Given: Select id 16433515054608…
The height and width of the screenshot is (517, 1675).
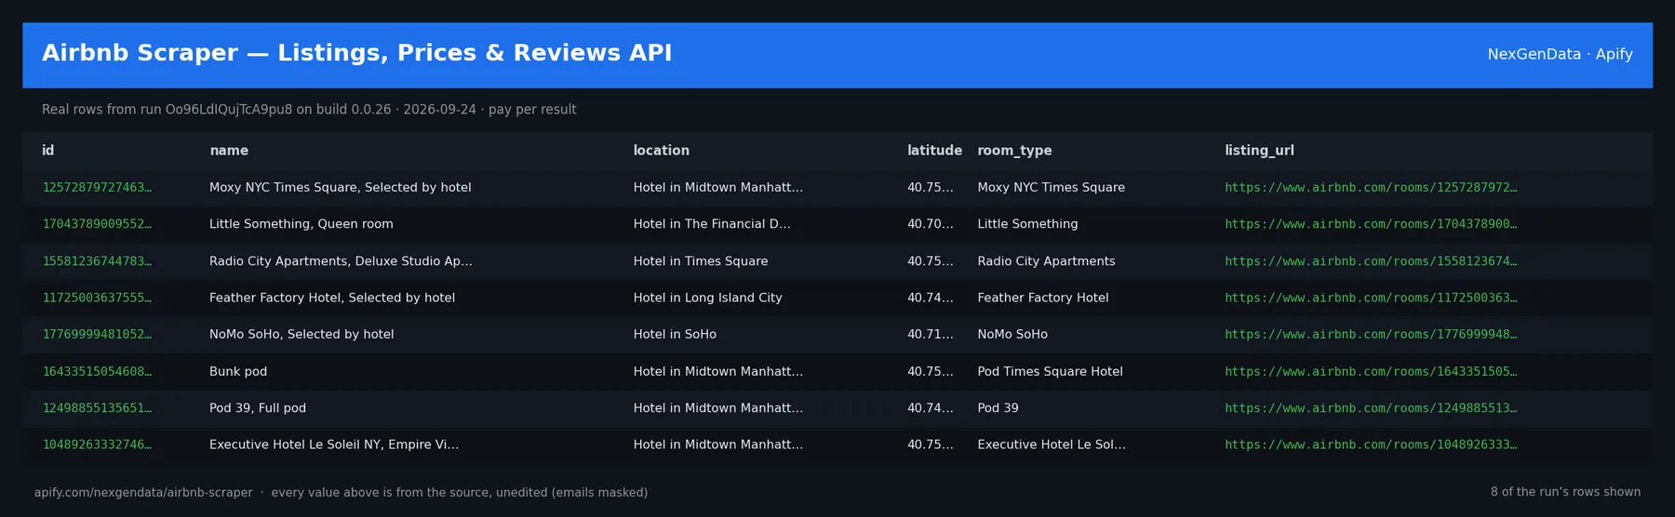Looking at the screenshot, I should coord(97,371).
